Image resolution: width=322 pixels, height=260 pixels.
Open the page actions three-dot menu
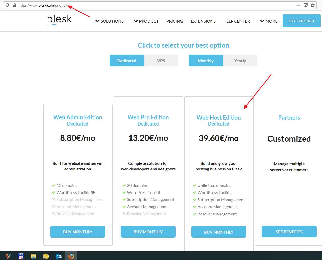tap(298, 5)
